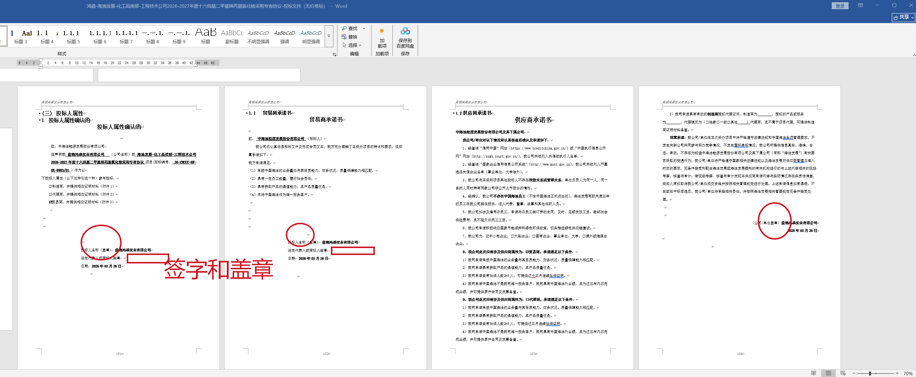The image size is (916, 377).
Task: Apply the 标题 3 style
Action: (21, 36)
